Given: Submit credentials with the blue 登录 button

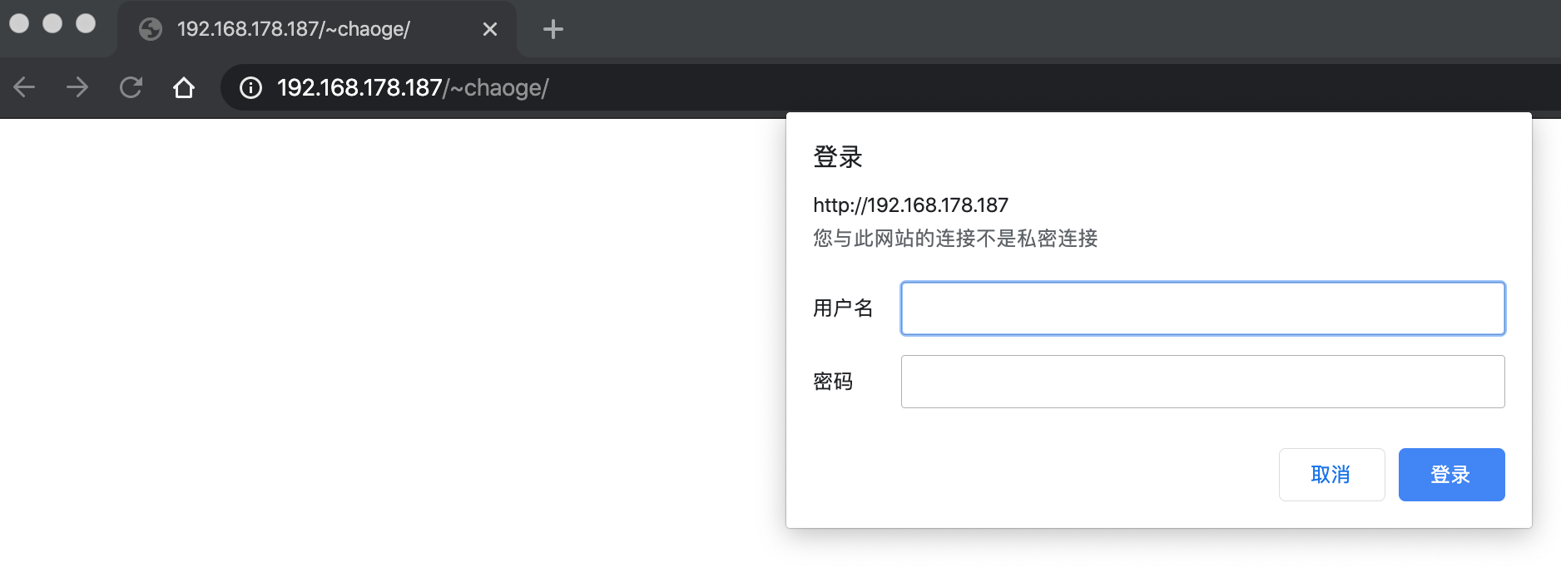Looking at the screenshot, I should point(1451,475).
